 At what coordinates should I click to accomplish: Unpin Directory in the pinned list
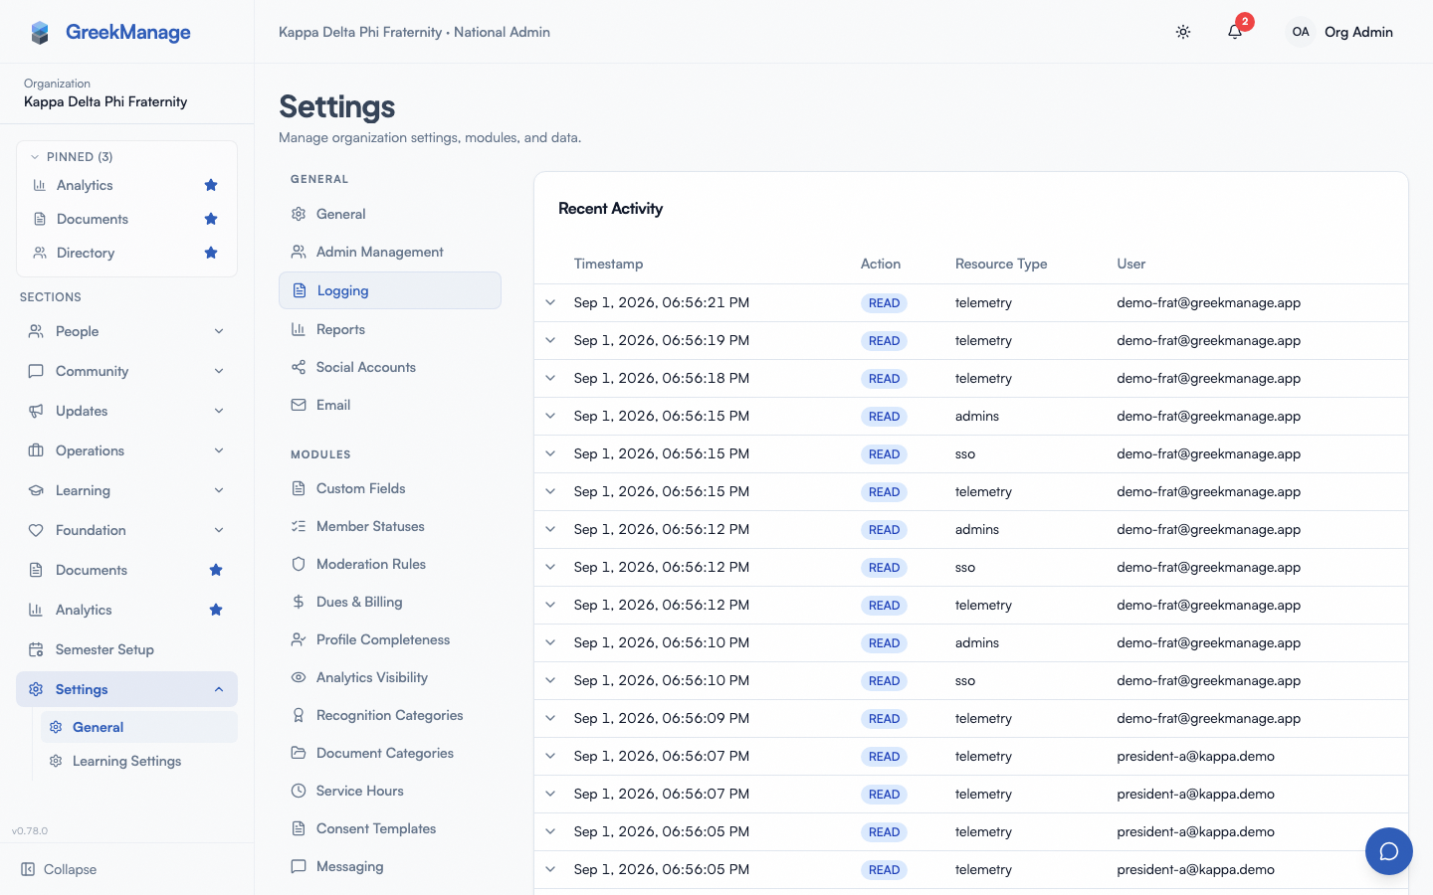tap(211, 253)
